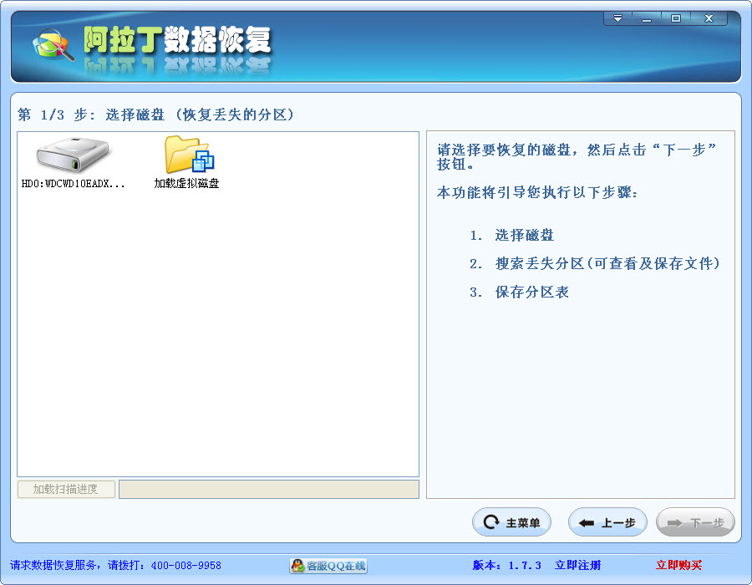Click the 版本 1.7.3 version label
Screen dimensions: 752x585
coord(506,566)
